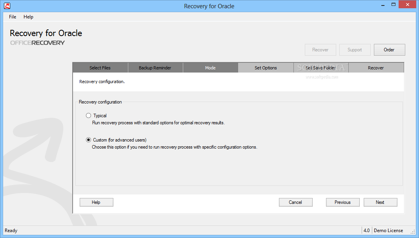Viewport: 419px width, 238px height.
Task: Click the 'Run recovery process with standard options' description
Action: [158, 123]
